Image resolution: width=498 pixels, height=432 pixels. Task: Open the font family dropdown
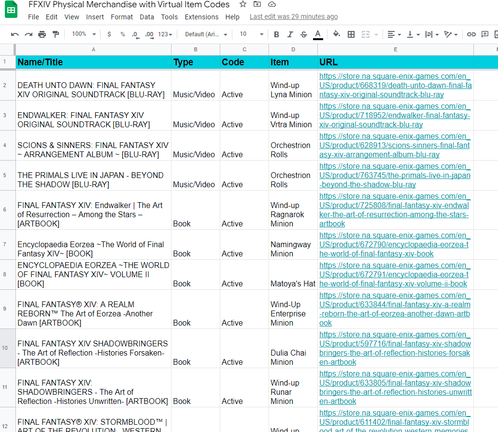pos(206,34)
